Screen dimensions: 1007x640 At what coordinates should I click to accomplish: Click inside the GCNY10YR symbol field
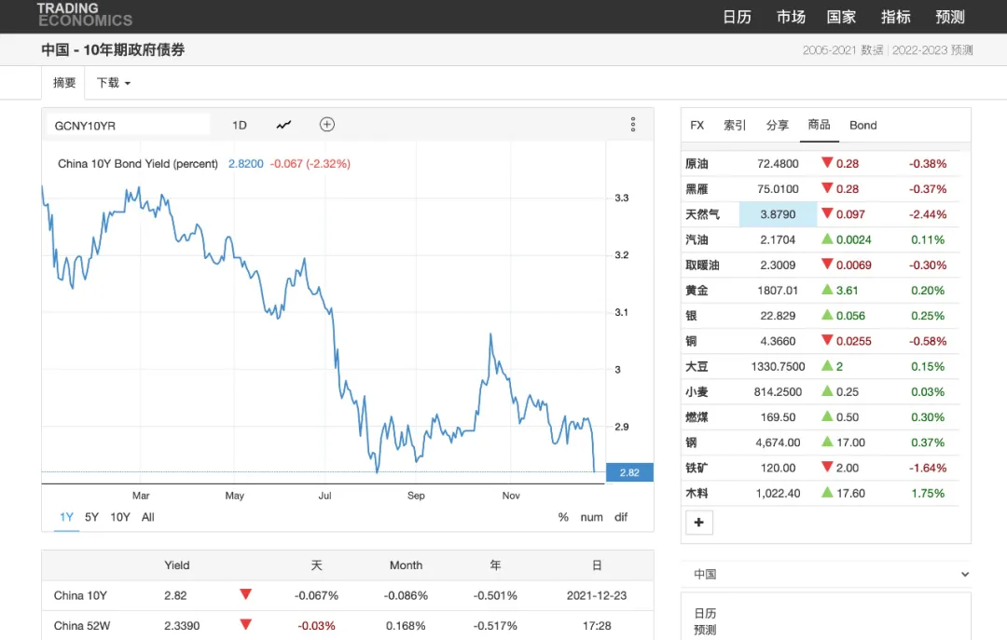click(x=126, y=123)
